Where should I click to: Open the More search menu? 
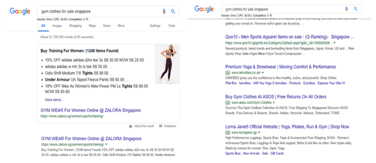pos(121,26)
